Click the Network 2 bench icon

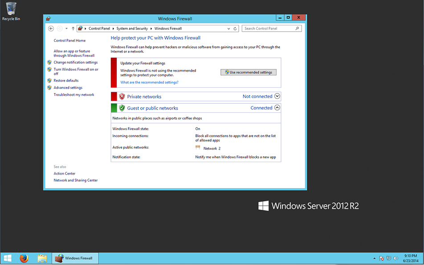[x=198, y=148]
